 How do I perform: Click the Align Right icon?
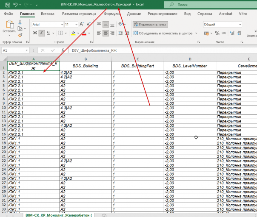coord(112,33)
